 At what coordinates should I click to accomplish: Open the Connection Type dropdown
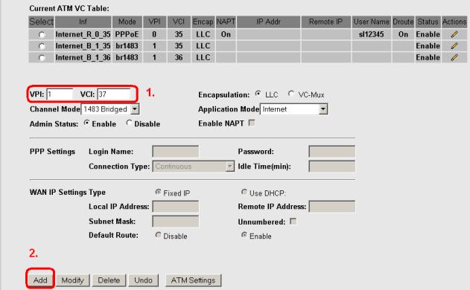point(194,167)
